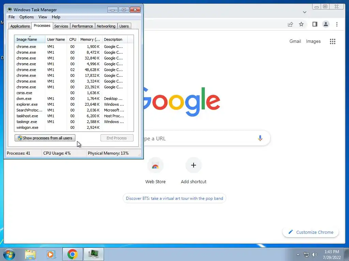Open the Help menu in Task Manager
The height and width of the screenshot is (261, 349).
point(56,17)
